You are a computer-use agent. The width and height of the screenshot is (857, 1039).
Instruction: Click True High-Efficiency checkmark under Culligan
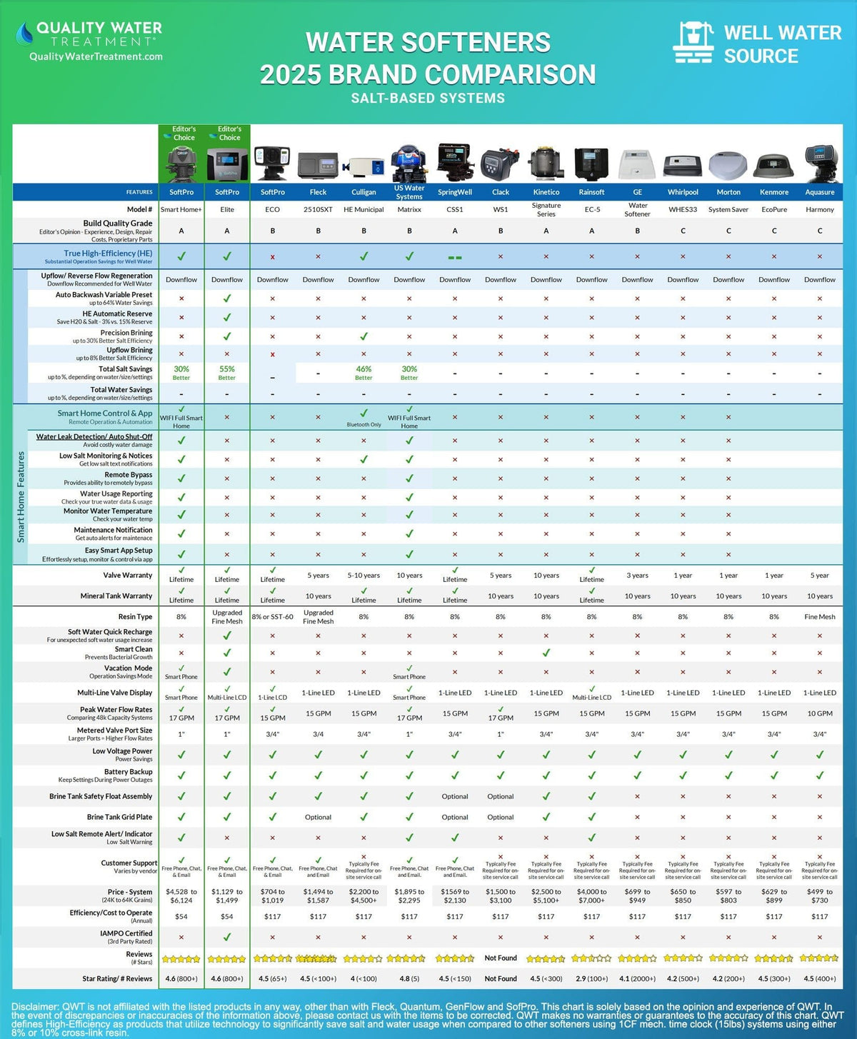(364, 256)
